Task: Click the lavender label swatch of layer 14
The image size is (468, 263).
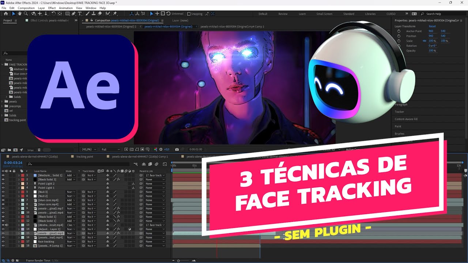Action: coord(23,229)
